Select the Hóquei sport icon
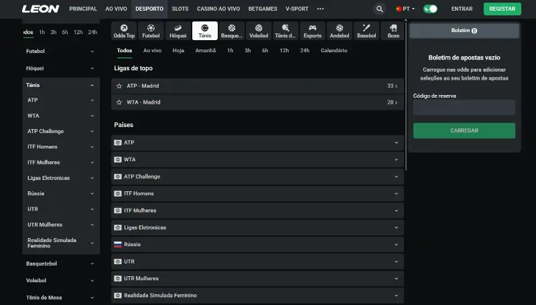536x305 pixels. [178, 31]
